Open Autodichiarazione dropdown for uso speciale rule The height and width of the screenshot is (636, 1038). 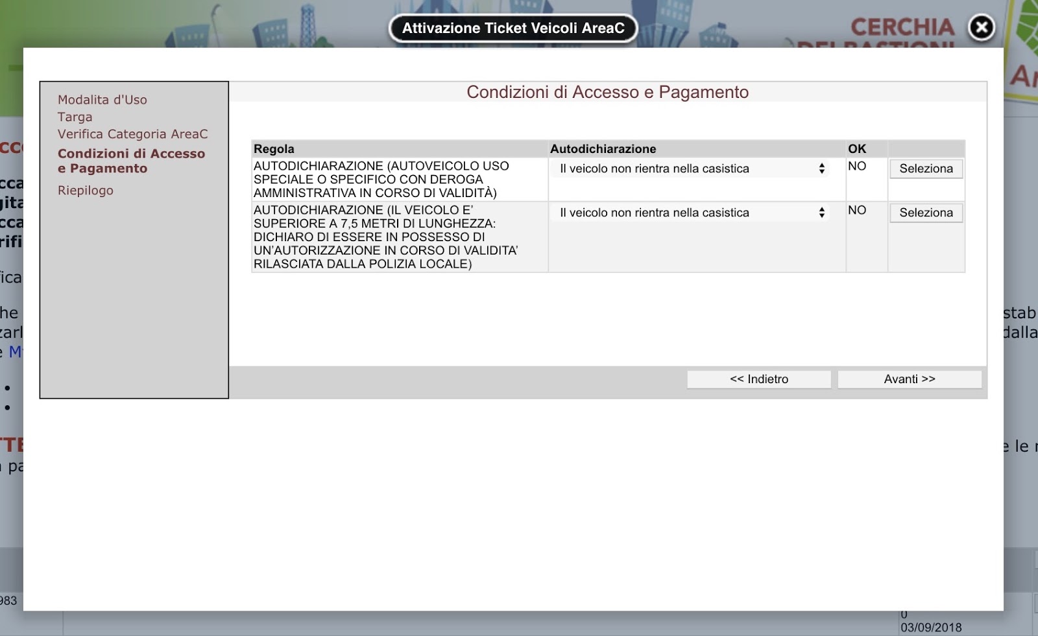[x=691, y=169]
